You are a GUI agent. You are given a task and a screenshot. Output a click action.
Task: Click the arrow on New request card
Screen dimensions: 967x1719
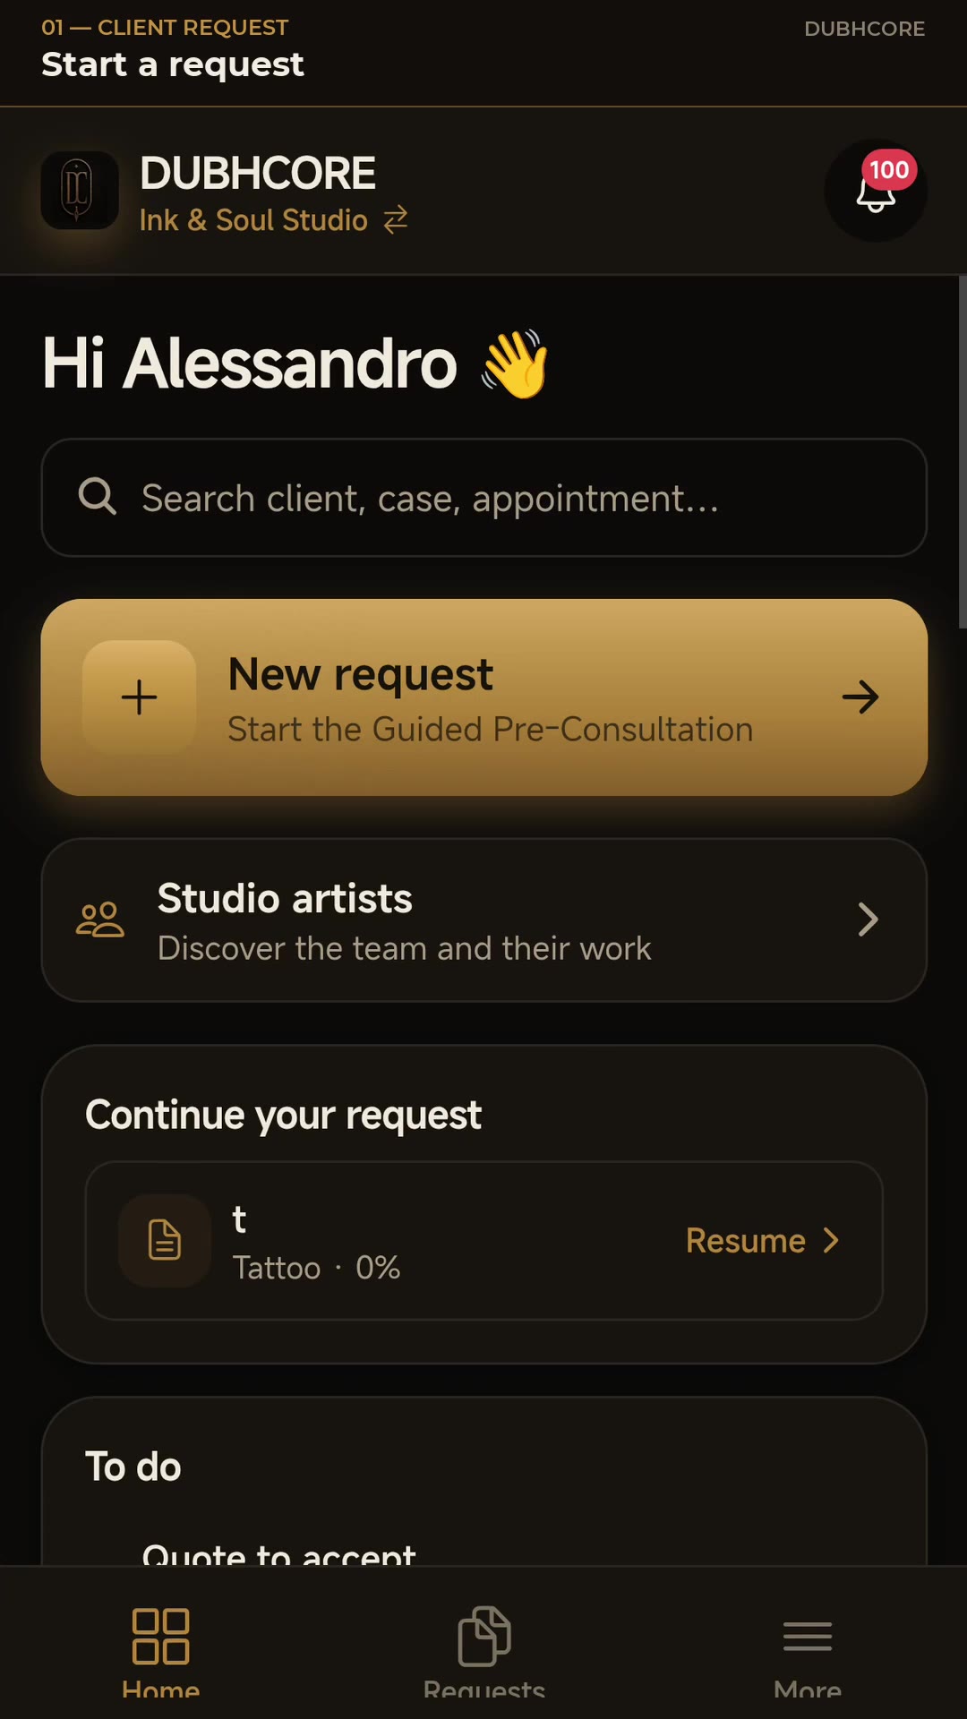[860, 697]
